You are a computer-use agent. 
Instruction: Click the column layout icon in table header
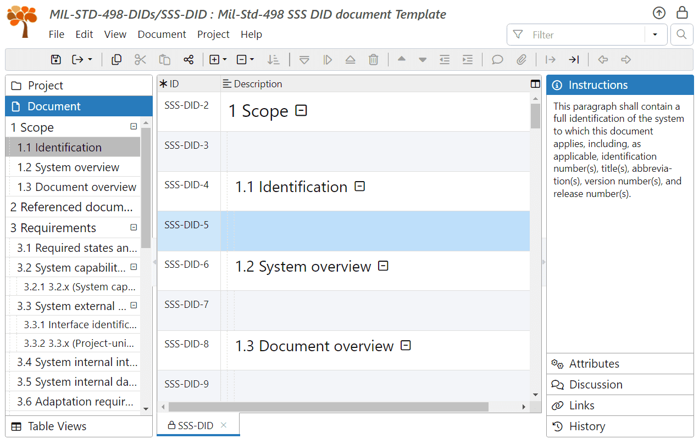click(x=535, y=84)
